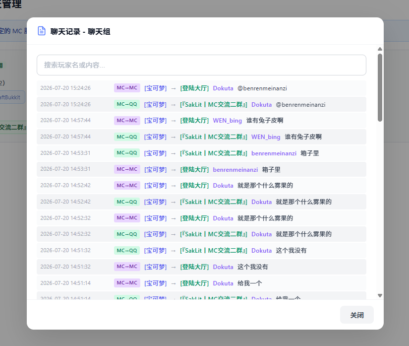Click Dokuta in the 15:24:26 登陆大厅 row
The width and height of the screenshot is (409, 346).
(223, 88)
